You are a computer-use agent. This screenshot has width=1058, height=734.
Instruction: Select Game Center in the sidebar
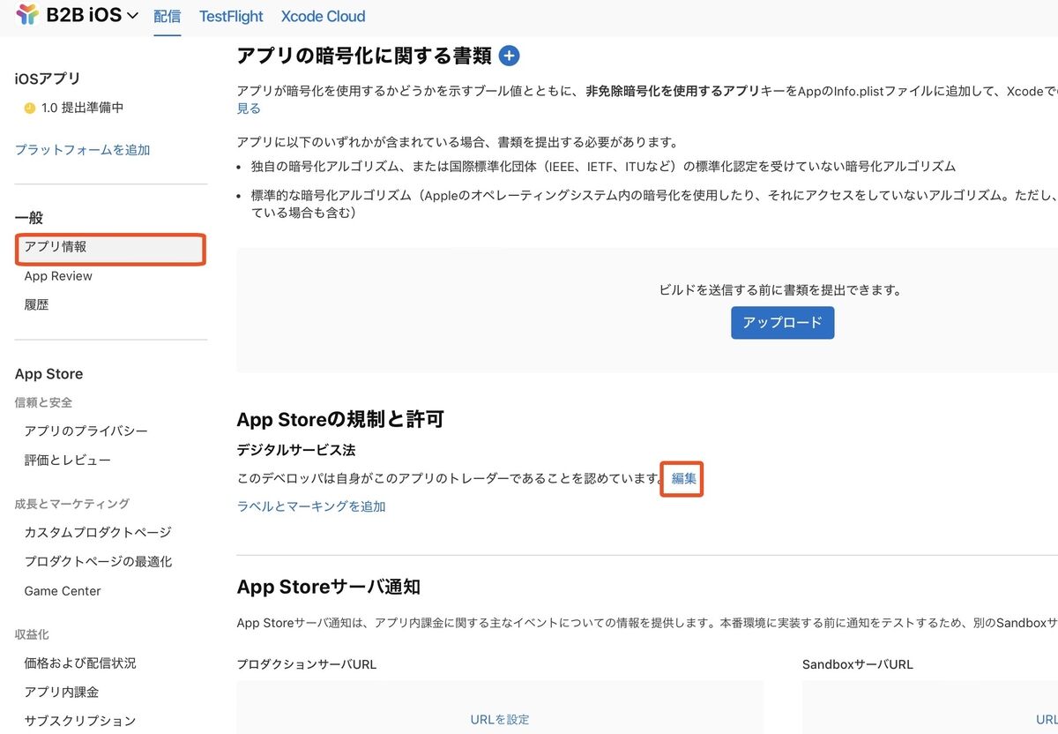[x=63, y=591]
